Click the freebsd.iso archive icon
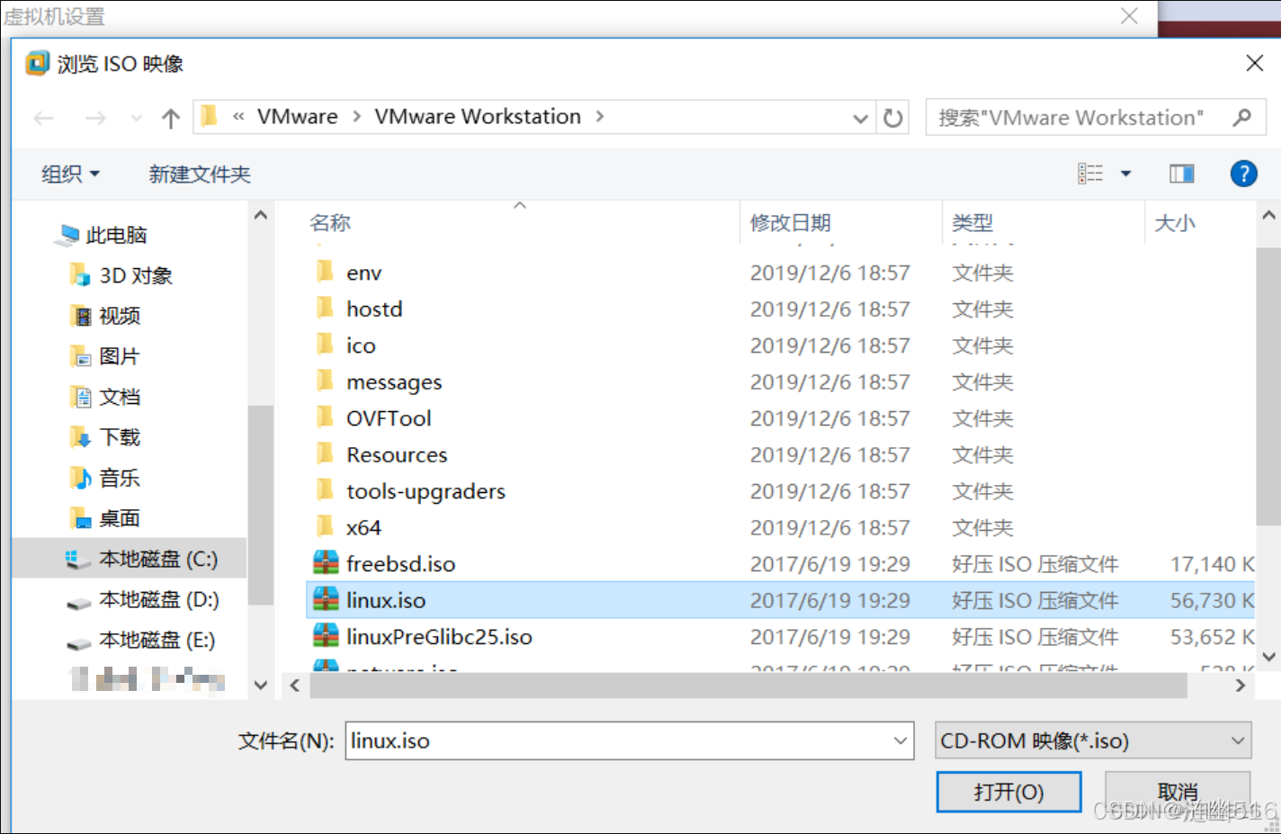The image size is (1281, 834). [326, 563]
